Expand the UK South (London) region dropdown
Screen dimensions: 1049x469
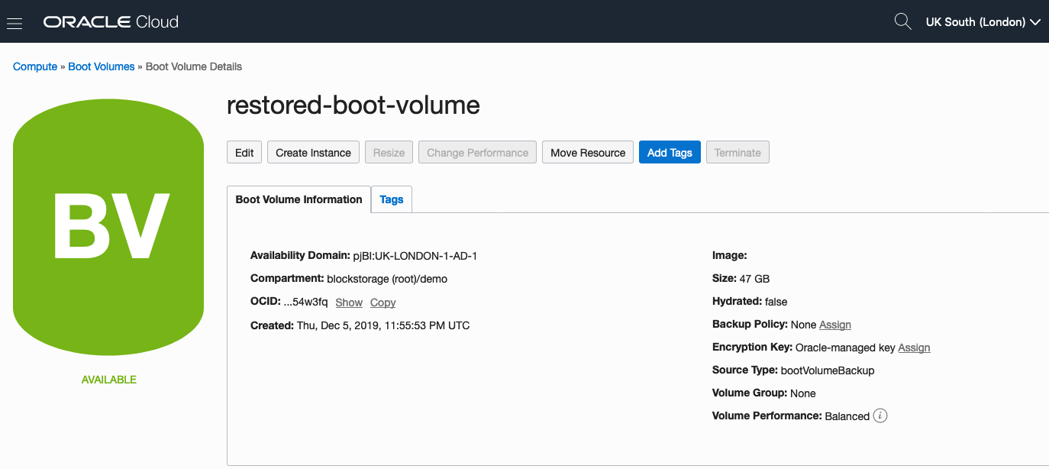click(x=983, y=22)
